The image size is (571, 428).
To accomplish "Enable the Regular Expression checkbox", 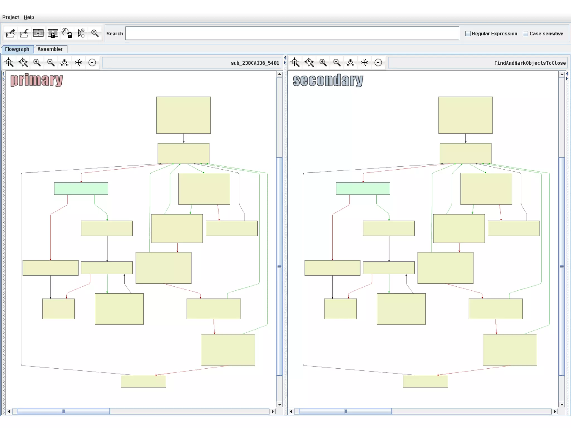I will (468, 34).
